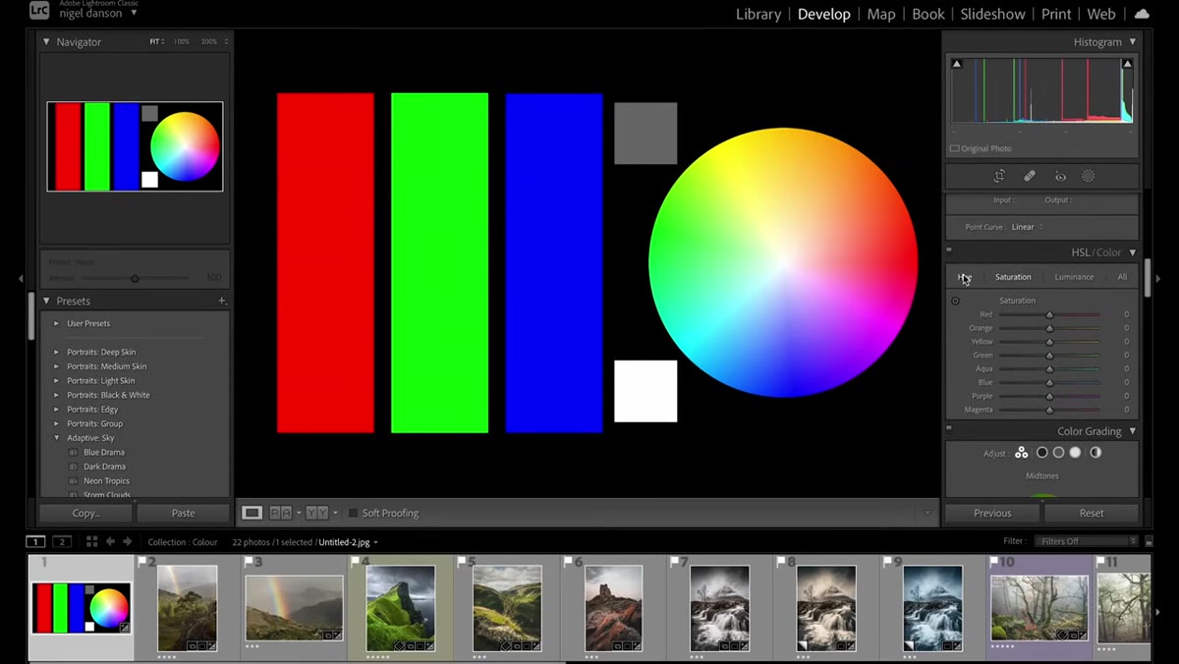
Task: Go back with filmstrip left arrow
Action: 110,541
